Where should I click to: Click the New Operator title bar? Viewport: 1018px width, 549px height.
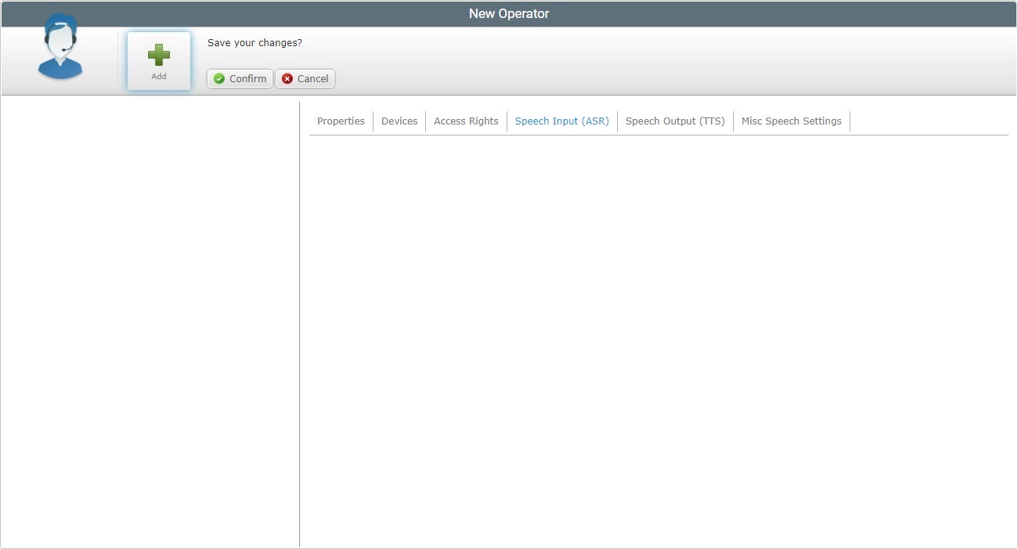[509, 14]
